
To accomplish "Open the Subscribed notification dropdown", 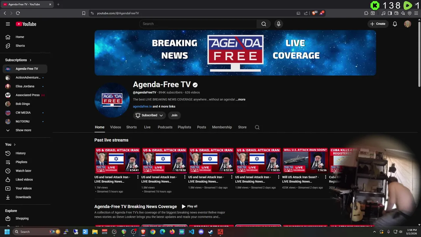I will click(x=149, y=115).
